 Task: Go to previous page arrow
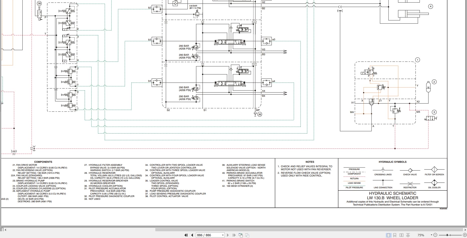tap(192, 235)
